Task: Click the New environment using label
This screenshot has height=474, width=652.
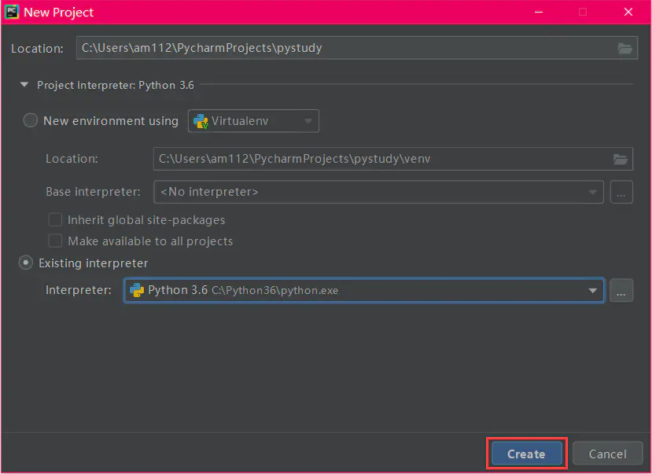Action: (x=111, y=121)
